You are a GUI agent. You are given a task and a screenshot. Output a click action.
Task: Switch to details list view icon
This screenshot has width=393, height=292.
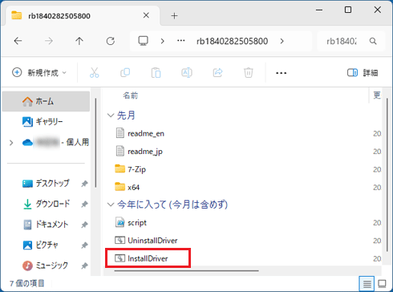[x=367, y=283]
